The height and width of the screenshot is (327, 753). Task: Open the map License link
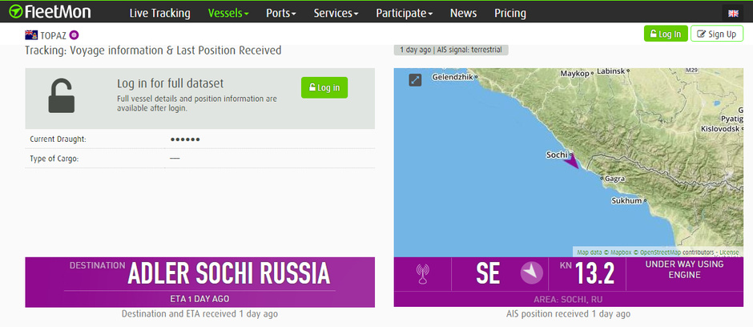[729, 252]
